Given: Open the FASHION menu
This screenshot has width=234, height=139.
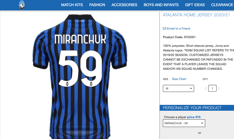Looking at the screenshot, I should pos(97,5).
